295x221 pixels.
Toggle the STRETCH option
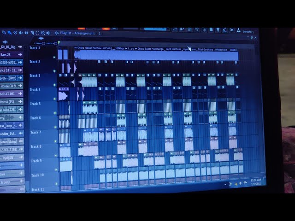coord(55,44)
